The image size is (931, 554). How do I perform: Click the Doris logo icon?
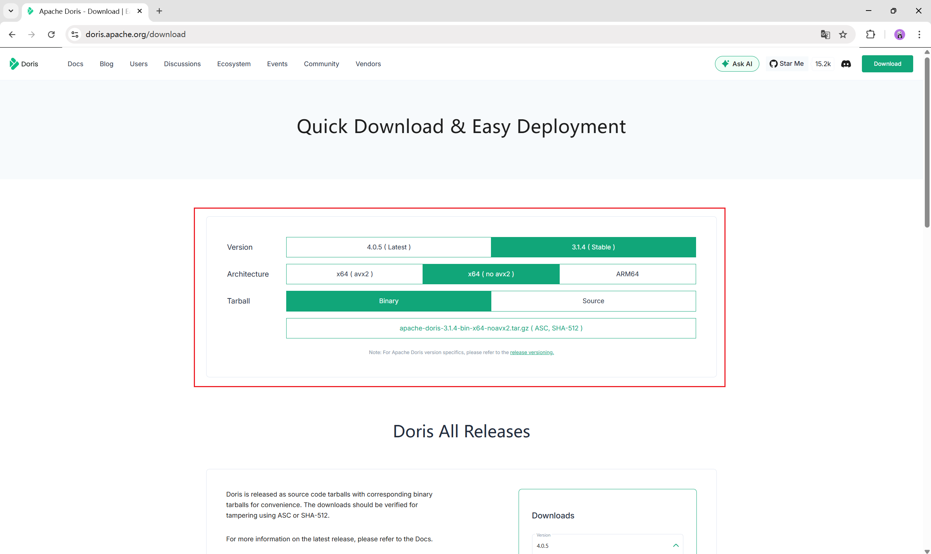[x=14, y=64]
